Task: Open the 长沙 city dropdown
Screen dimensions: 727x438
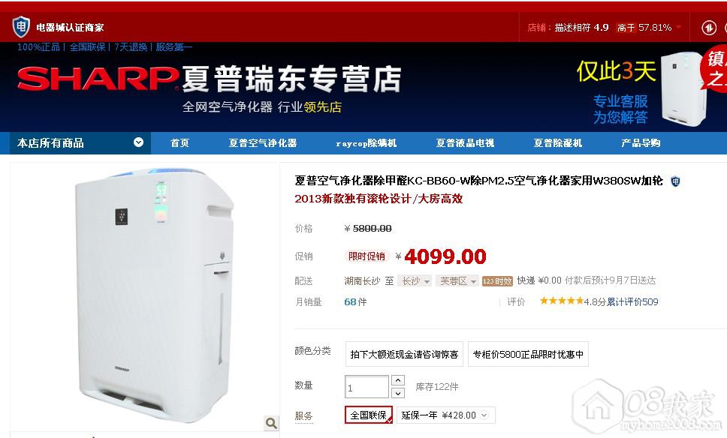Action: point(415,281)
